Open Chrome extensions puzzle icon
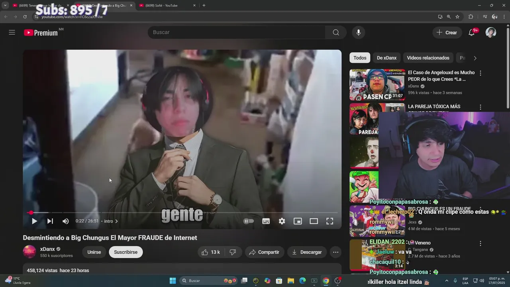The width and height of the screenshot is (510, 287). pos(471,17)
